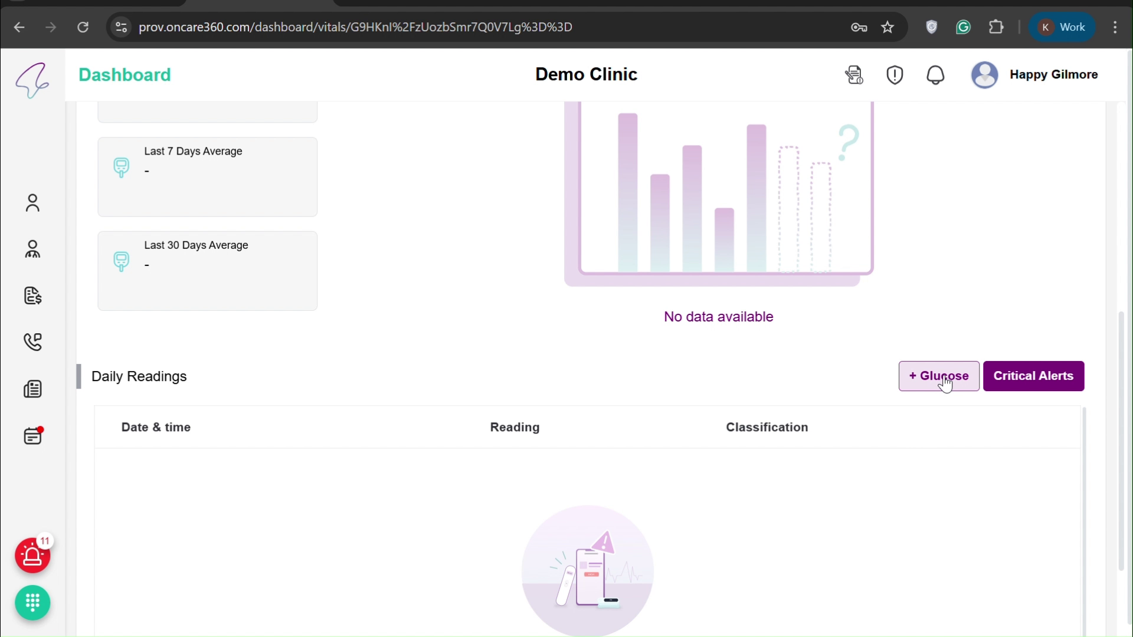Image resolution: width=1133 pixels, height=637 pixels.
Task: Open the patient profile icon in sidebar
Action: pyautogui.click(x=32, y=203)
